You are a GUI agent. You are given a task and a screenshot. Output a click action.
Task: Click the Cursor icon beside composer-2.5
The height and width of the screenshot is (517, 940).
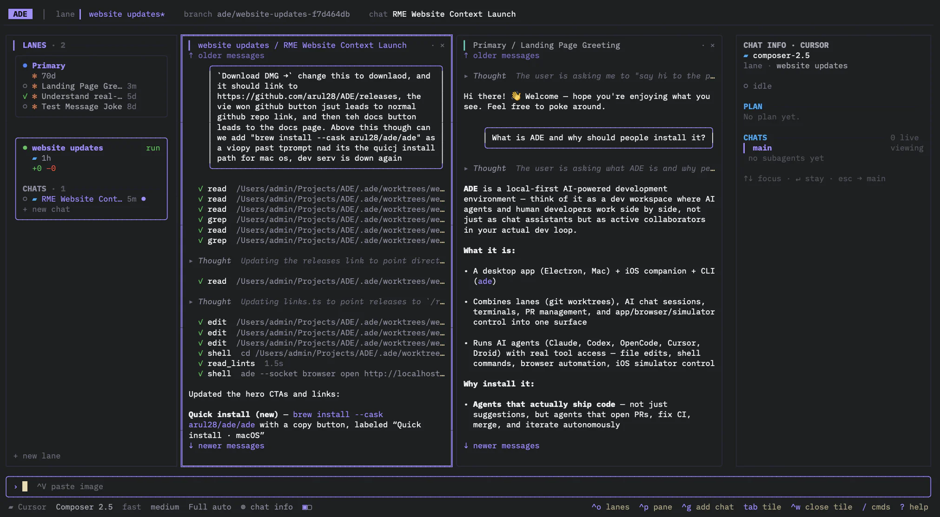point(746,56)
